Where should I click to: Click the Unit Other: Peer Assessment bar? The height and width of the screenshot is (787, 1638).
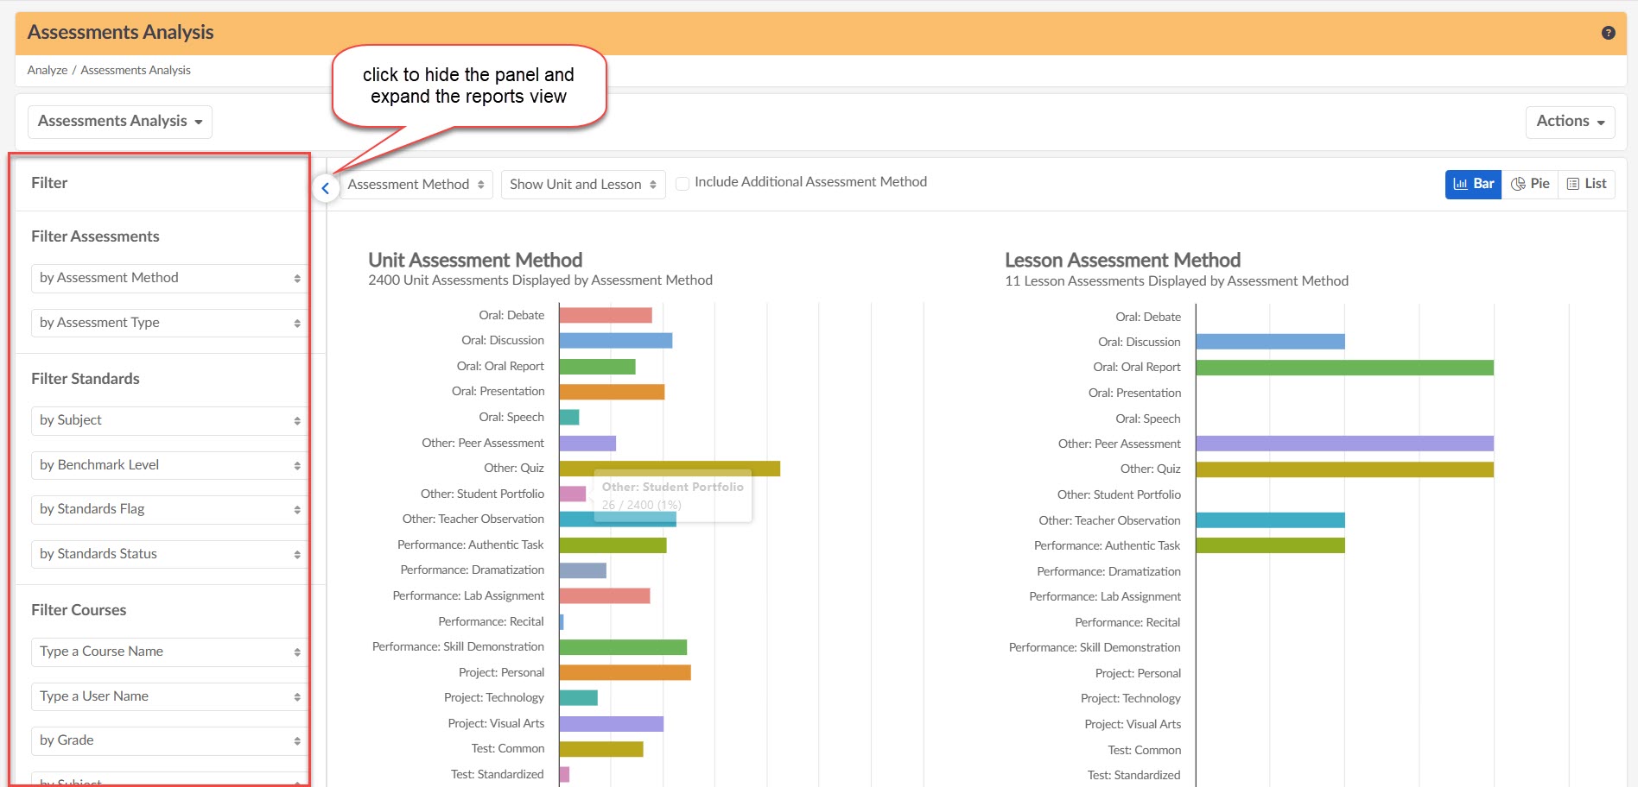587,443
